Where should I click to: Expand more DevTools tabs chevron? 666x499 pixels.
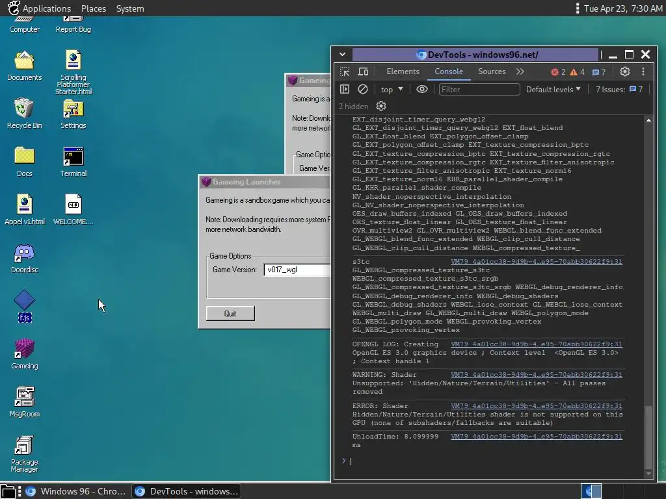click(520, 71)
